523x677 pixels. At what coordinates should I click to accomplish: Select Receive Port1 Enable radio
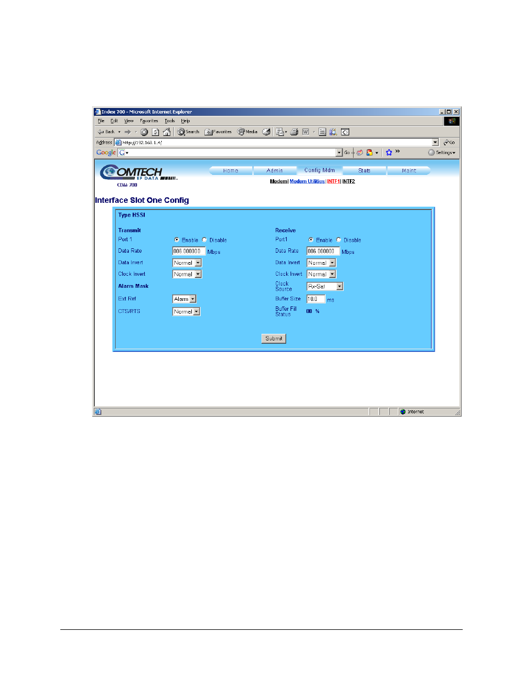[311, 240]
